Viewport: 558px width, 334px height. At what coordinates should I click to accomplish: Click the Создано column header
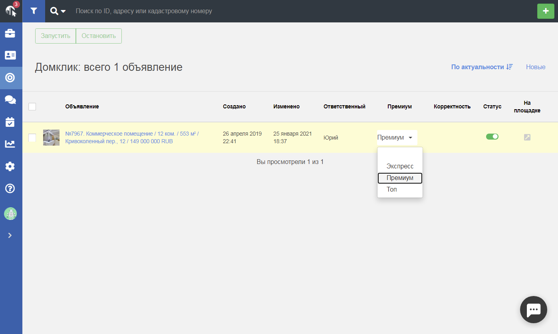pos(234,107)
